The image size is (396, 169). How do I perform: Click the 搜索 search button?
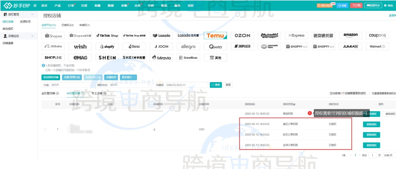(216, 85)
